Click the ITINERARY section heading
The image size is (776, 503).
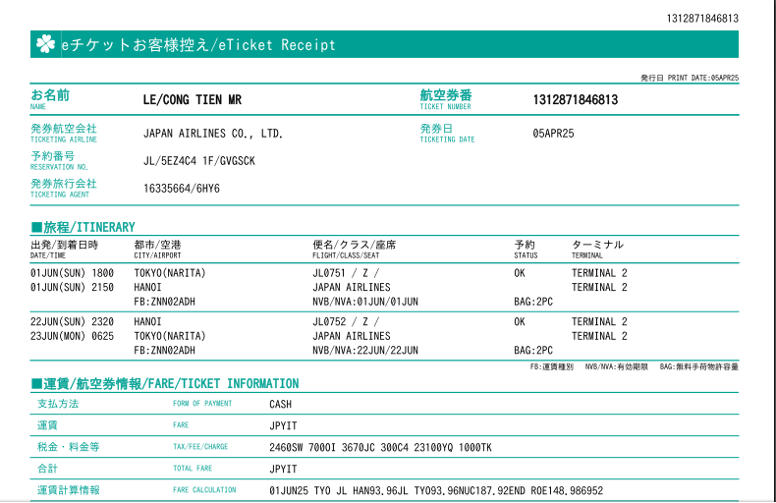tap(83, 227)
